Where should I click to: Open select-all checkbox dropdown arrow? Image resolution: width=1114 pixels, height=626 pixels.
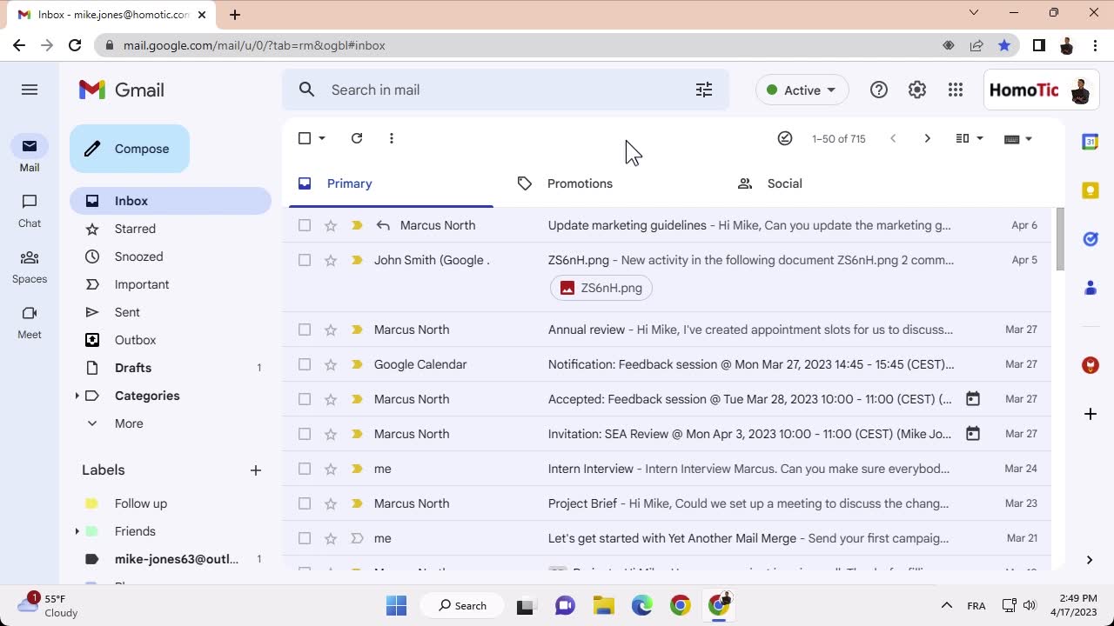click(x=322, y=138)
